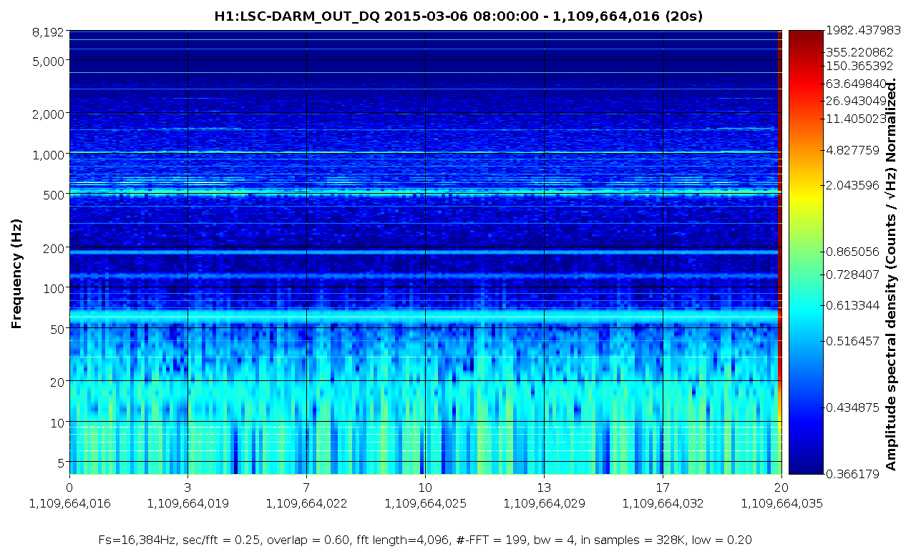Screen dimensions: 916x549
Task: Click colorbar value 1982.437983
Action: click(x=862, y=31)
